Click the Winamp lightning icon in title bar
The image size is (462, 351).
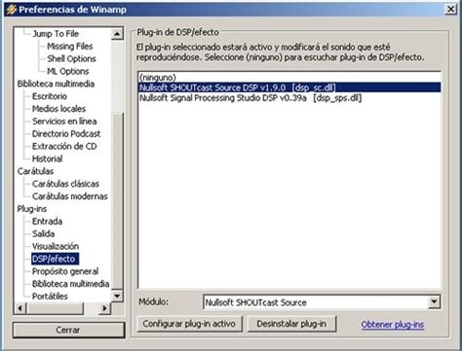(x=12, y=10)
